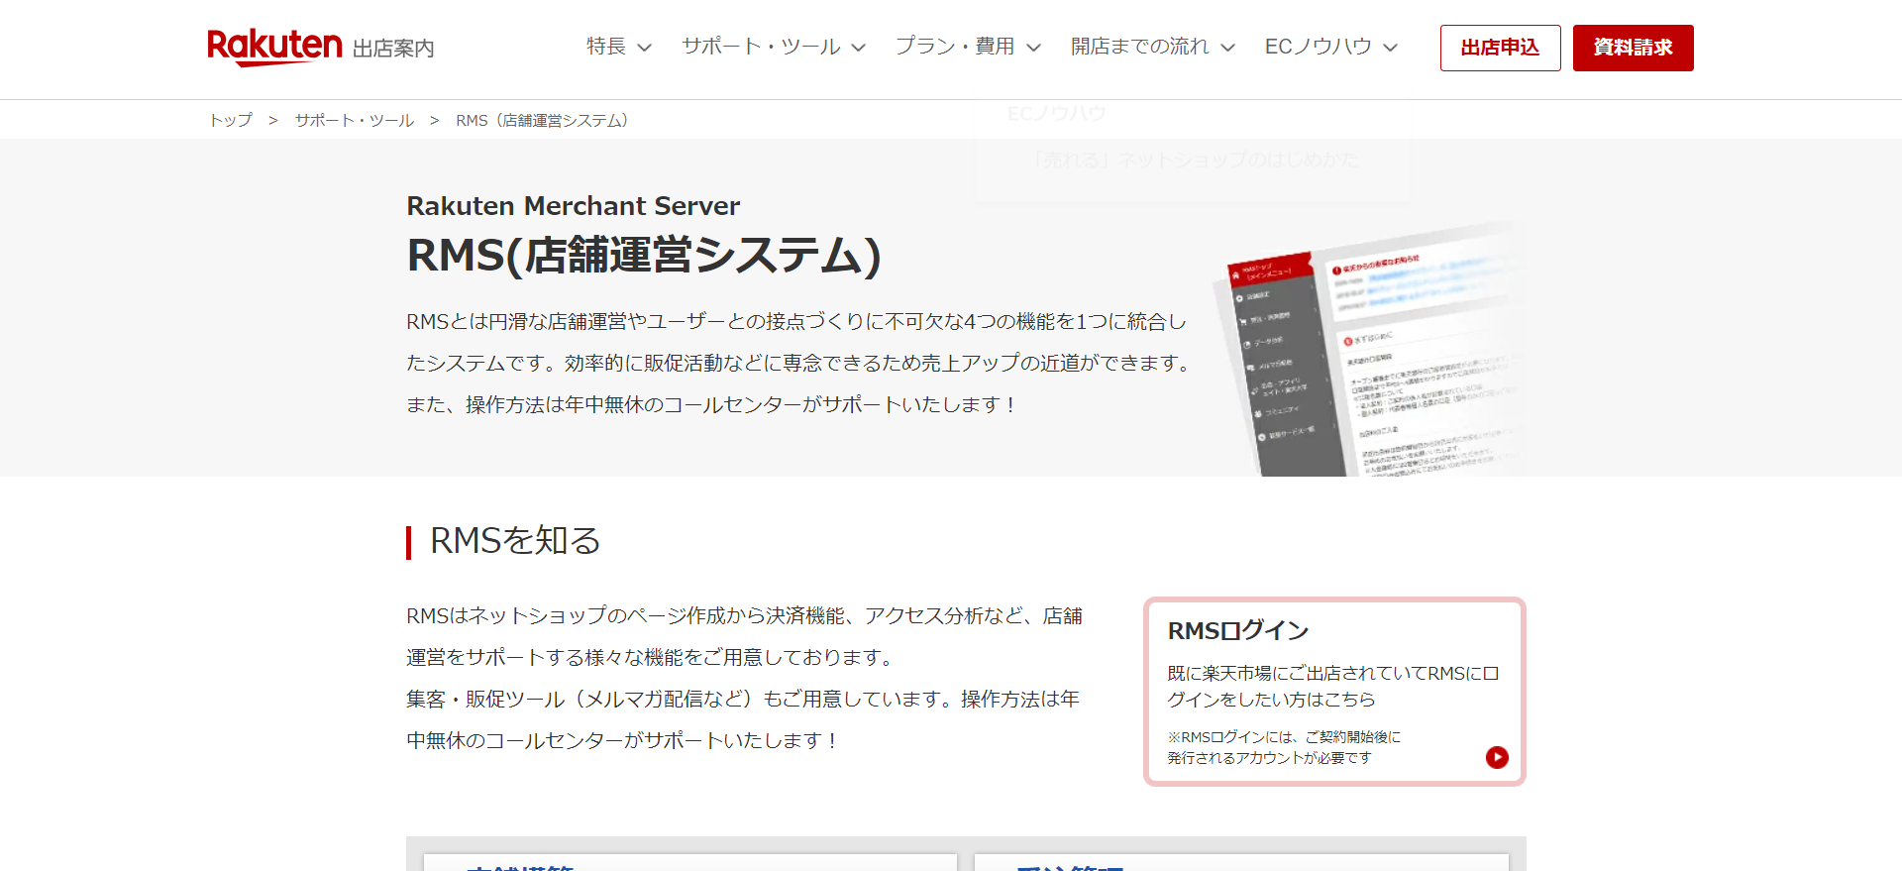
Task: Expand chevron next to 開店までの流れ
Action: pos(1227,48)
